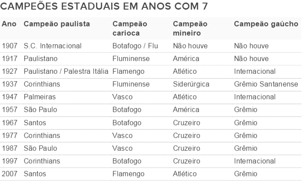
Task: Click Internacional in the 1997 row
Action: coord(255,161)
